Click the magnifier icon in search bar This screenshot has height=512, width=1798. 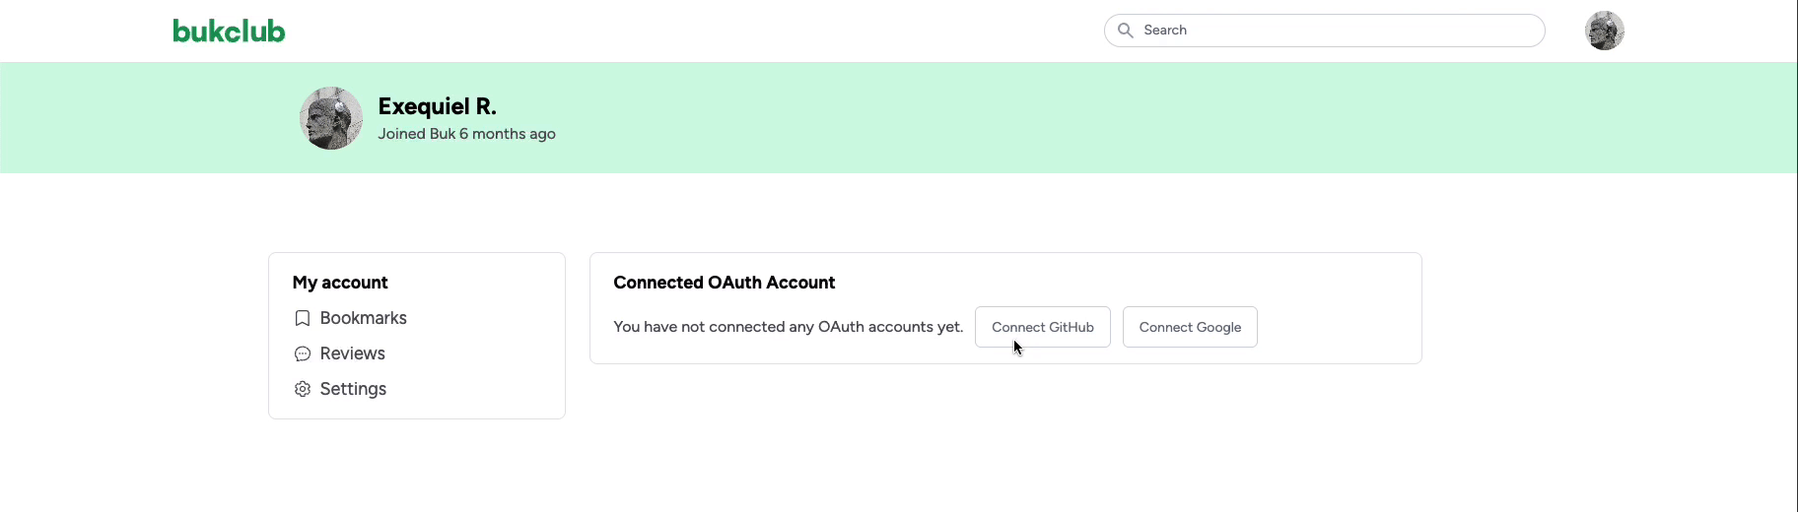click(x=1125, y=31)
